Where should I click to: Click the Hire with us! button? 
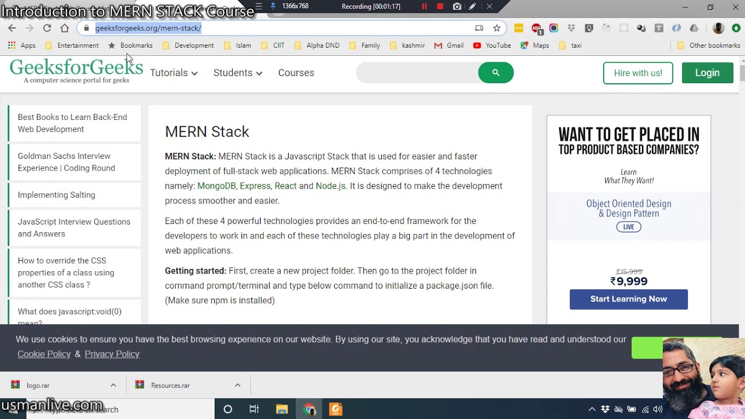[638, 73]
